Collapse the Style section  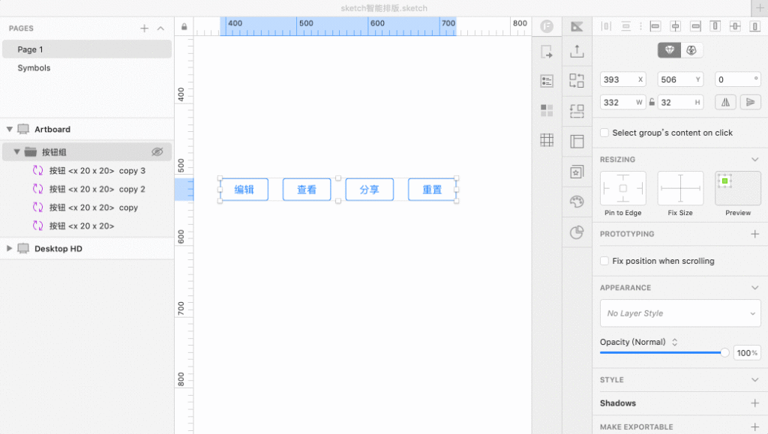tap(754, 380)
